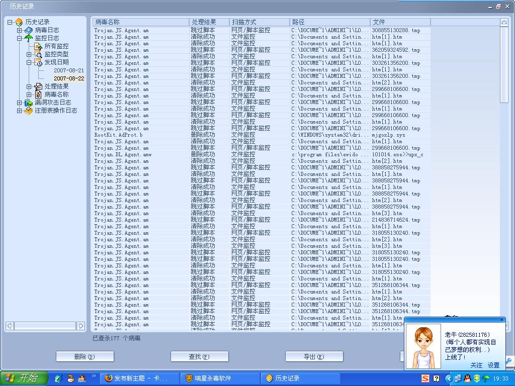Click the 处理结果 pages icon
Viewport: 515px width, 386px height.
tap(38, 86)
